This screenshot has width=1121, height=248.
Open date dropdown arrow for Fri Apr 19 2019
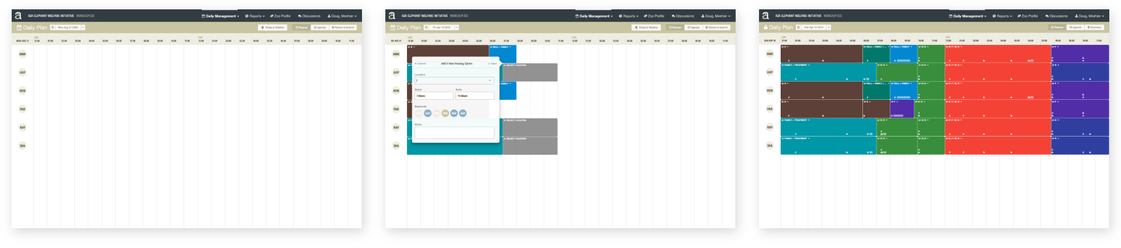[457, 27]
